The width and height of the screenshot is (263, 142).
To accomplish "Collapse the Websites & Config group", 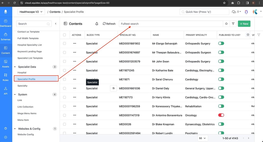I will pyautogui.click(x=15, y=129).
